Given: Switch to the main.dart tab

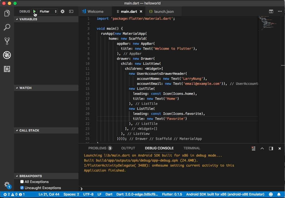Looking at the screenshot, I should click(x=129, y=11).
